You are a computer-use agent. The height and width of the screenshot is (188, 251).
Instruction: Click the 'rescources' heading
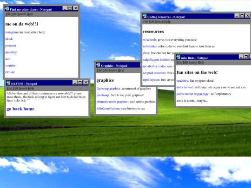coord(153,32)
